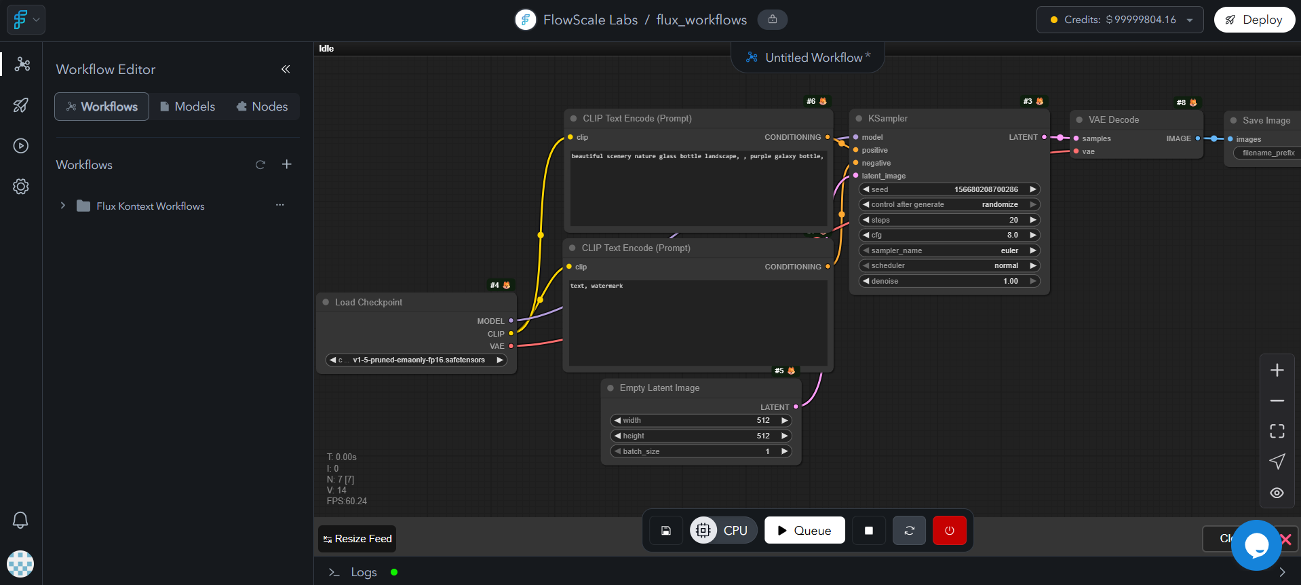1301x585 pixels.
Task: Stop execution with the square button
Action: 869,531
